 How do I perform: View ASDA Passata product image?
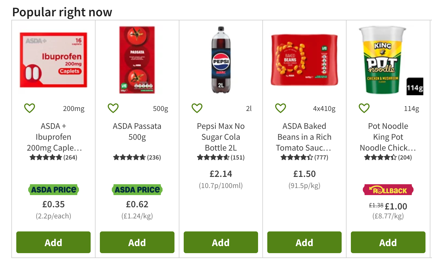click(x=137, y=60)
